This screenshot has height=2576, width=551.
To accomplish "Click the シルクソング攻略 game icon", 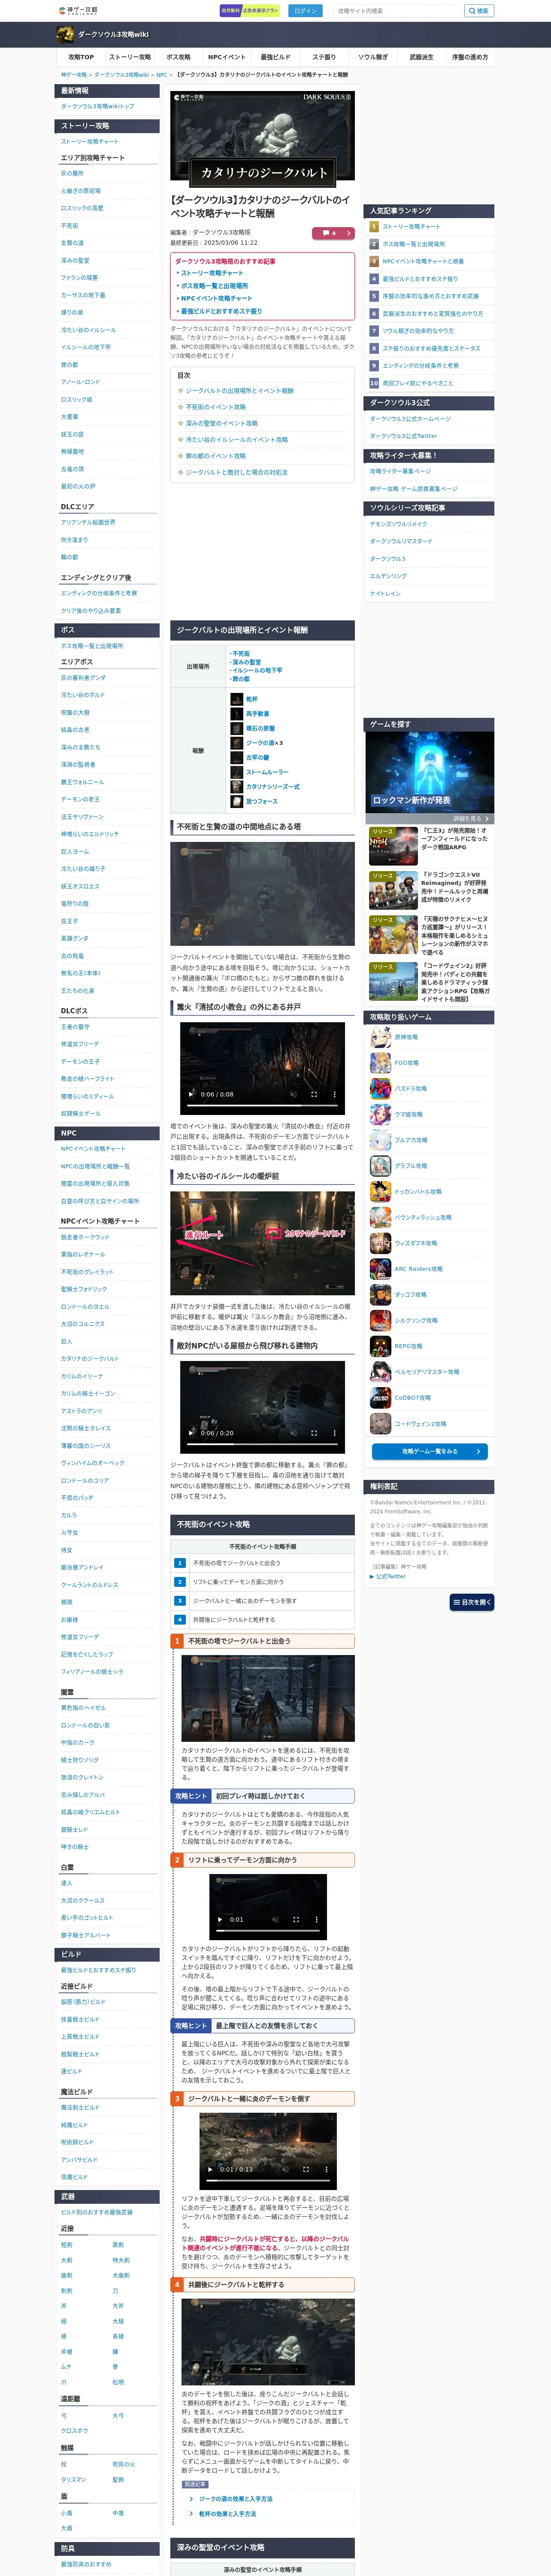I will 380,1320.
